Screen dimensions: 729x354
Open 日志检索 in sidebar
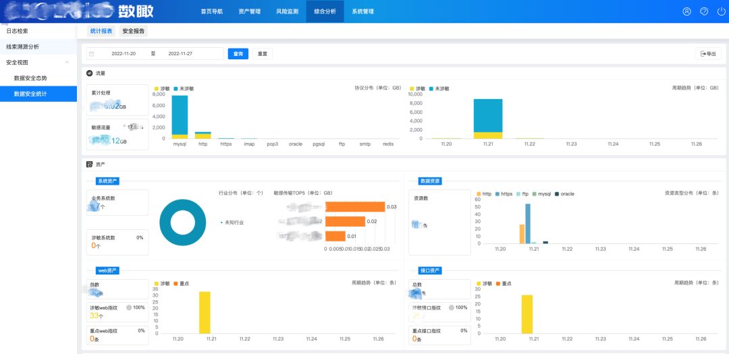tap(38, 31)
